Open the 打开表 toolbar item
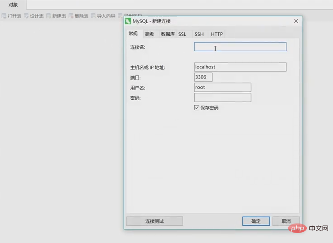 click(11, 16)
